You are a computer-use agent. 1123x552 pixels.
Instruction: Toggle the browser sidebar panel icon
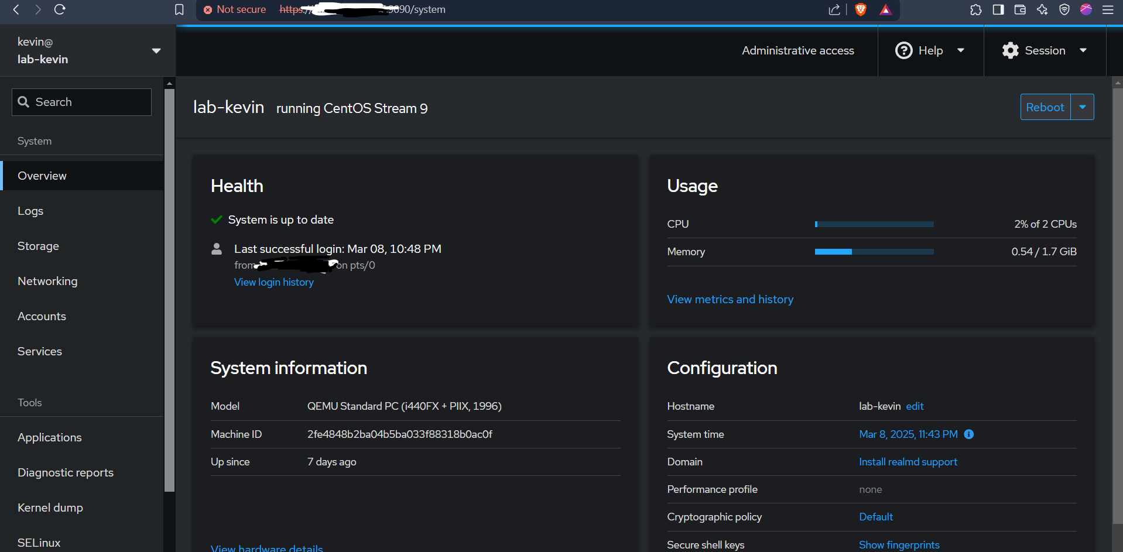click(998, 9)
